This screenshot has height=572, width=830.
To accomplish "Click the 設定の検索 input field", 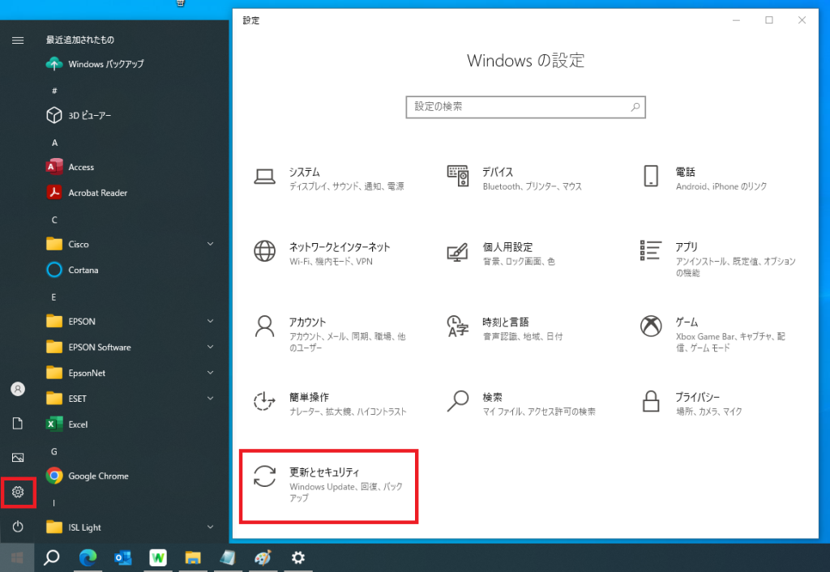I will point(525,107).
